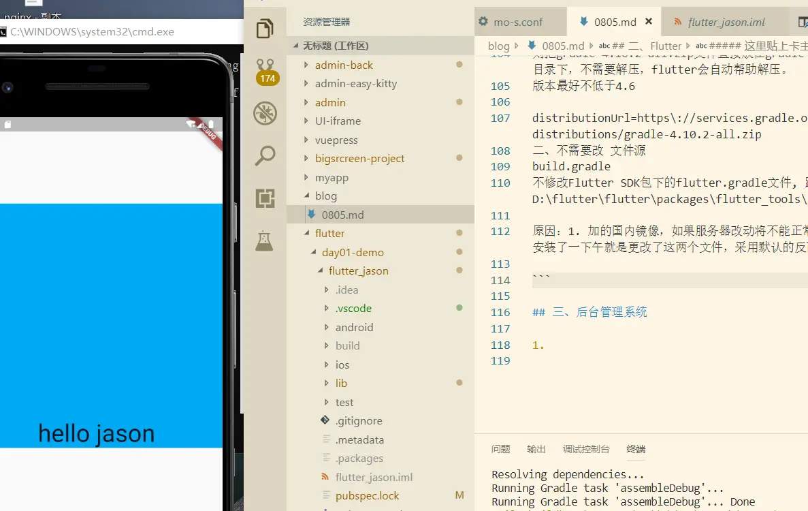Screen dimensions: 808x511
Task: Click the git icon beside .gitignore
Action: pyautogui.click(x=325, y=420)
